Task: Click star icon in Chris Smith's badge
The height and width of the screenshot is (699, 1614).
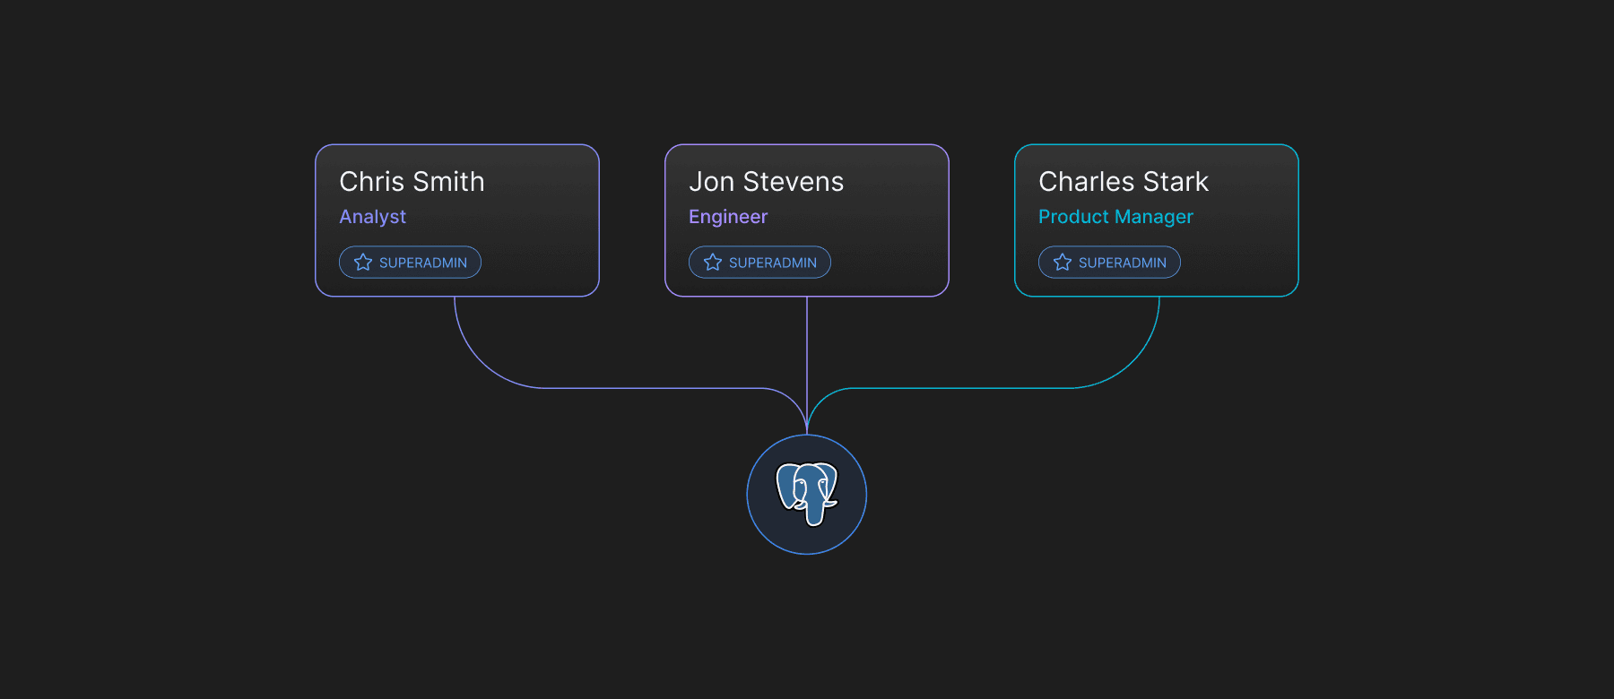Action: [363, 263]
